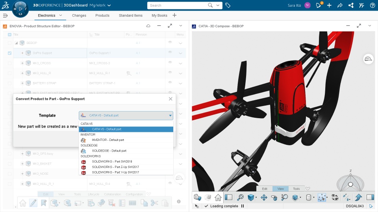The height and width of the screenshot is (212, 378).
Task: Click Fit All In zoom icon
Action: click(240, 197)
